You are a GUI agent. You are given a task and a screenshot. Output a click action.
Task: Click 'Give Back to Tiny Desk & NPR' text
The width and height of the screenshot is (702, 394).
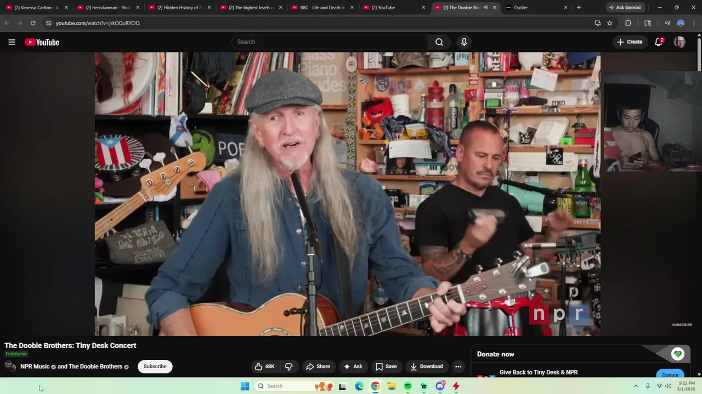click(x=539, y=373)
